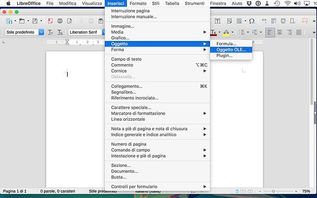Click the Insert page break icon
The image size is (317, 198).
[229, 21]
